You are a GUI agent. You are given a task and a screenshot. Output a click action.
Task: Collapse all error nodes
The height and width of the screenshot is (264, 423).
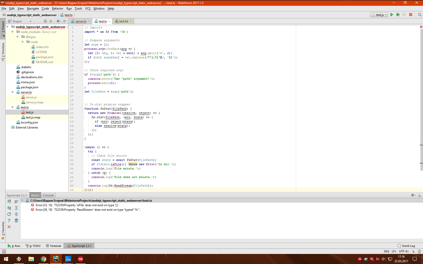[x=16, y=214]
